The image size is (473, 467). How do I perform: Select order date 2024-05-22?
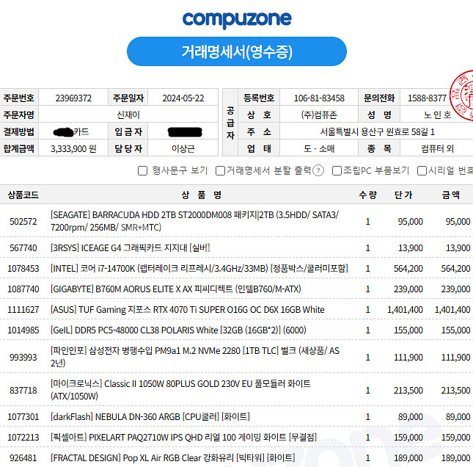click(183, 98)
